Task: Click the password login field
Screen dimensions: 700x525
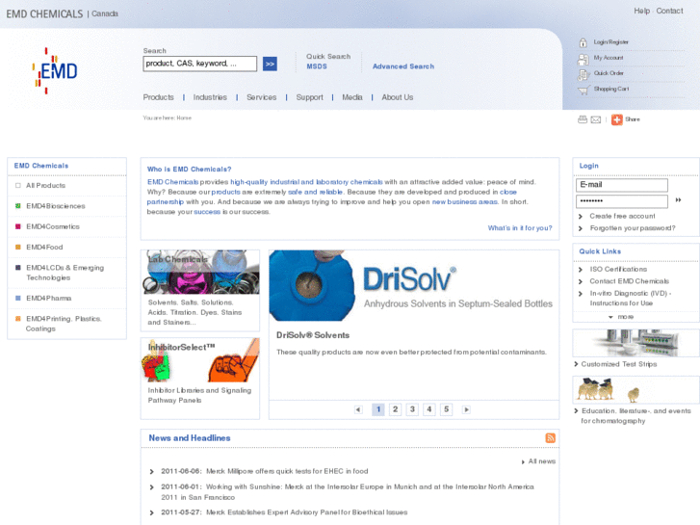Action: point(622,201)
